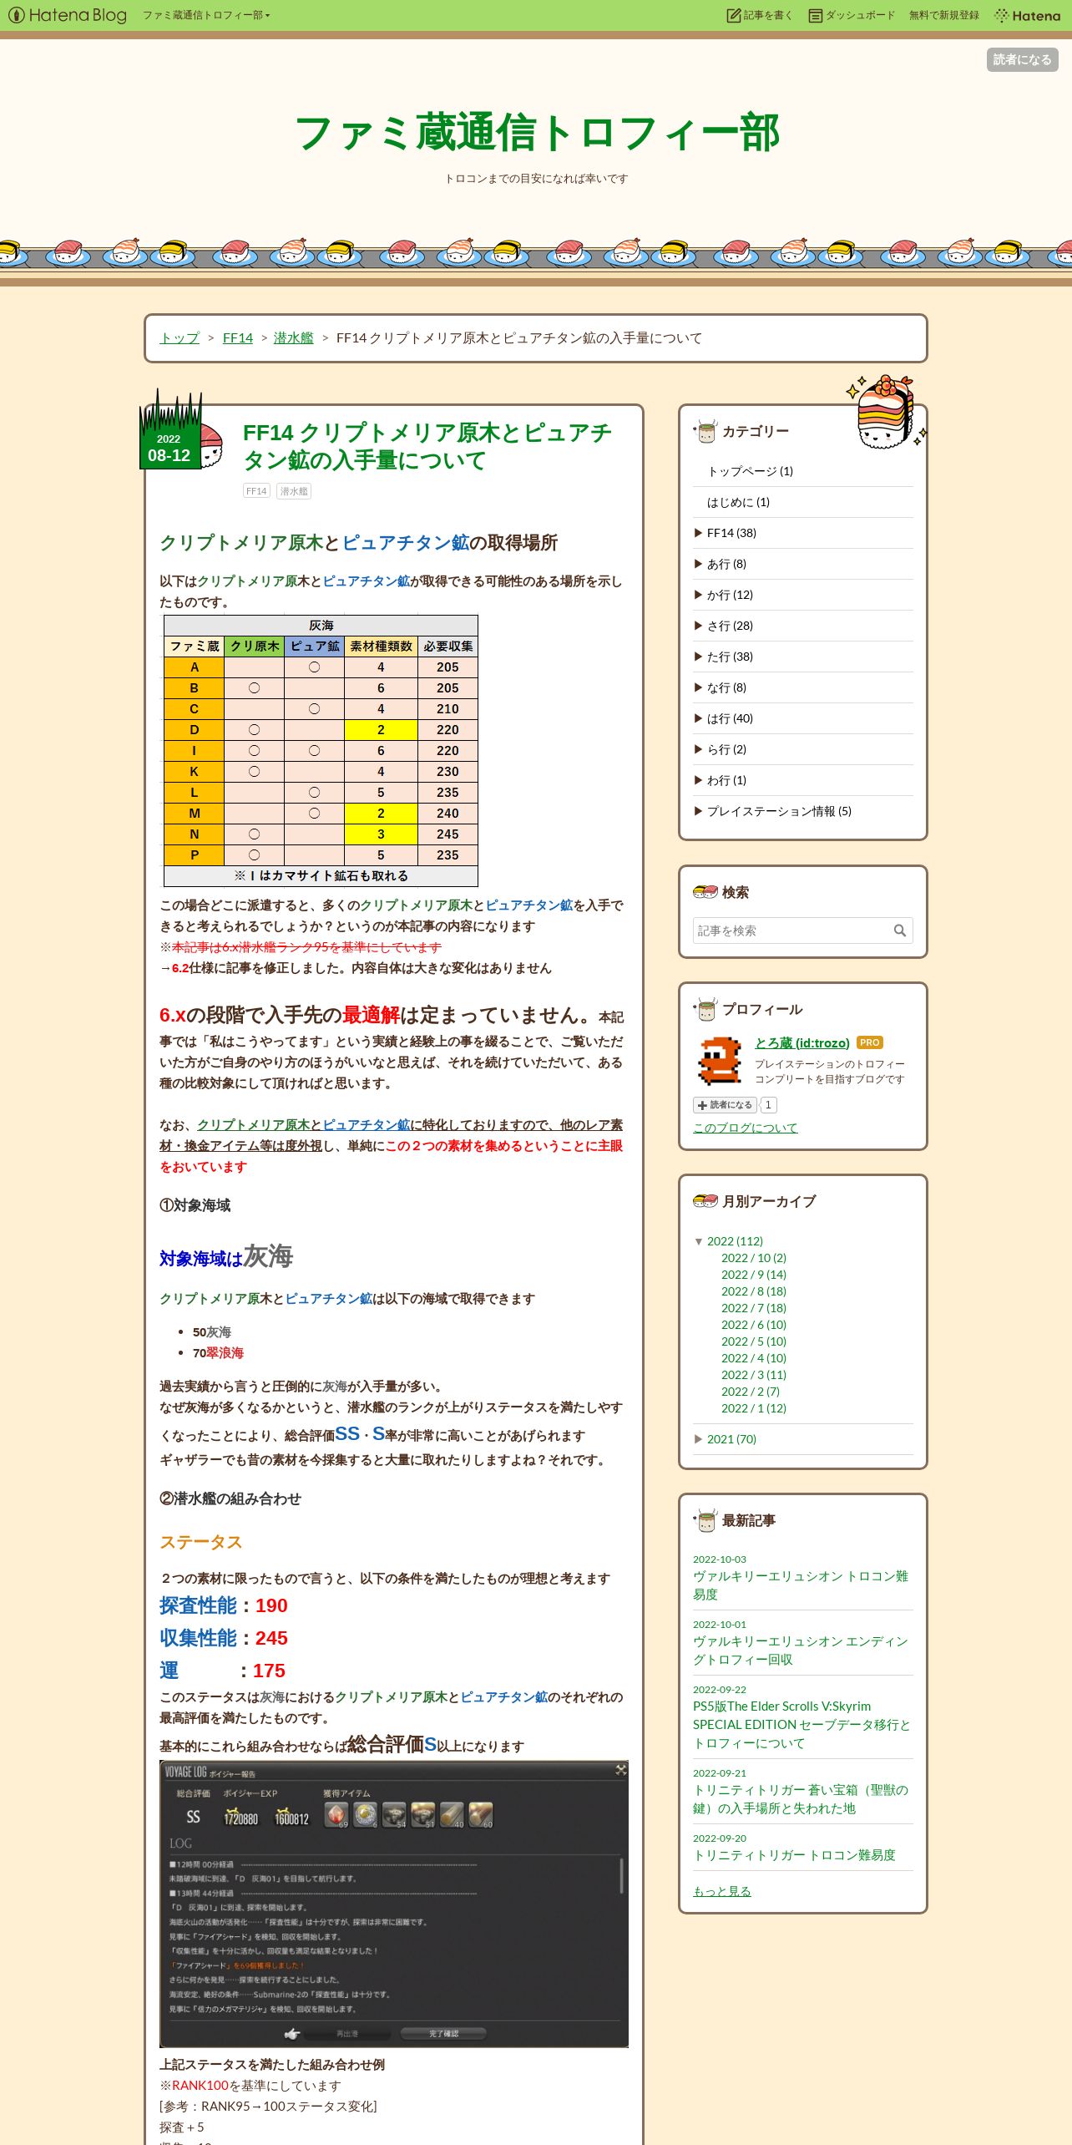This screenshot has height=2145, width=1072.
Task: Click the PRO badge
Action: pyautogui.click(x=870, y=1042)
